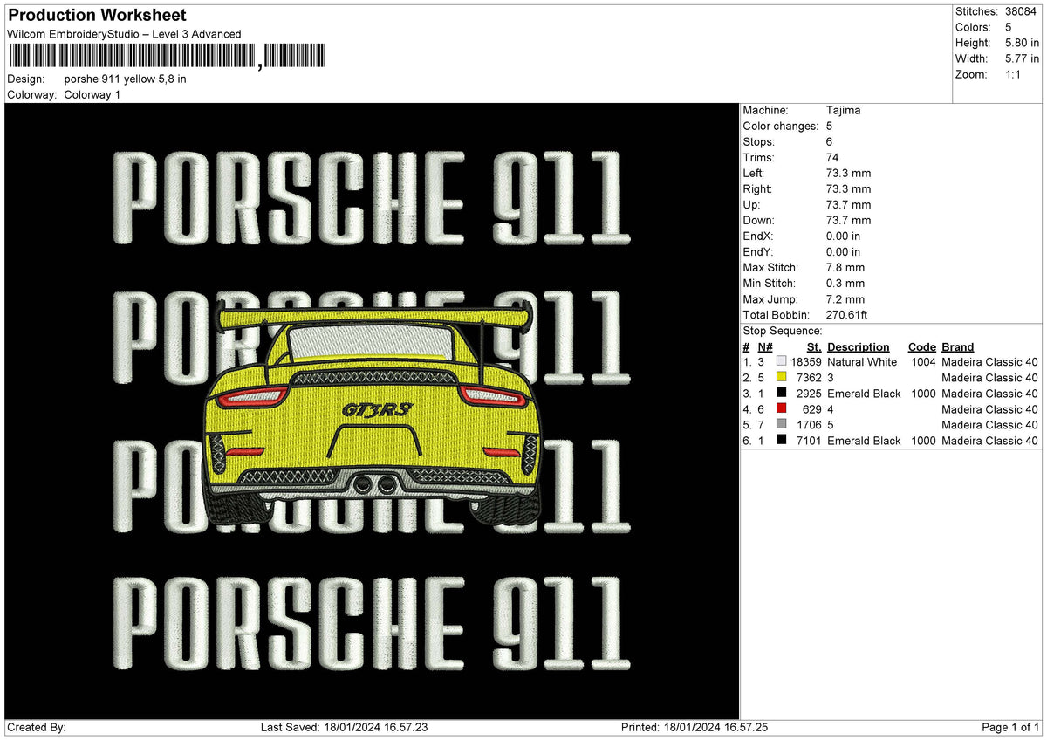The height and width of the screenshot is (740, 1047).
Task: Click the top PORSCHE 911 text row
Action: 373,198
